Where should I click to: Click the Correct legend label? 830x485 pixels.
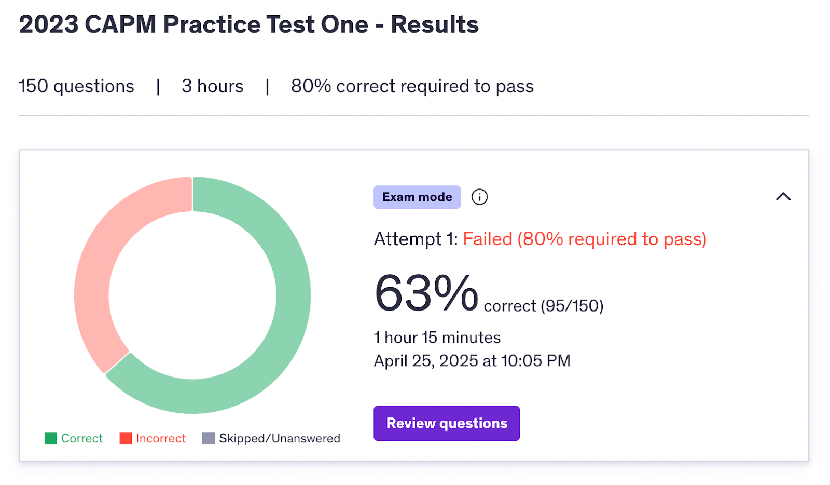click(x=82, y=438)
